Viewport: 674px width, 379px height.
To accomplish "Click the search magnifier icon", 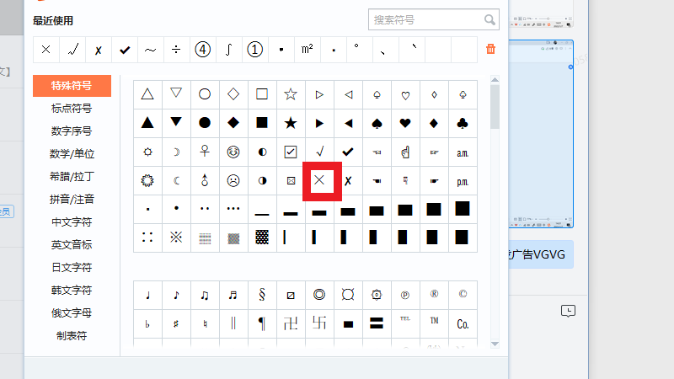I will 489,19.
